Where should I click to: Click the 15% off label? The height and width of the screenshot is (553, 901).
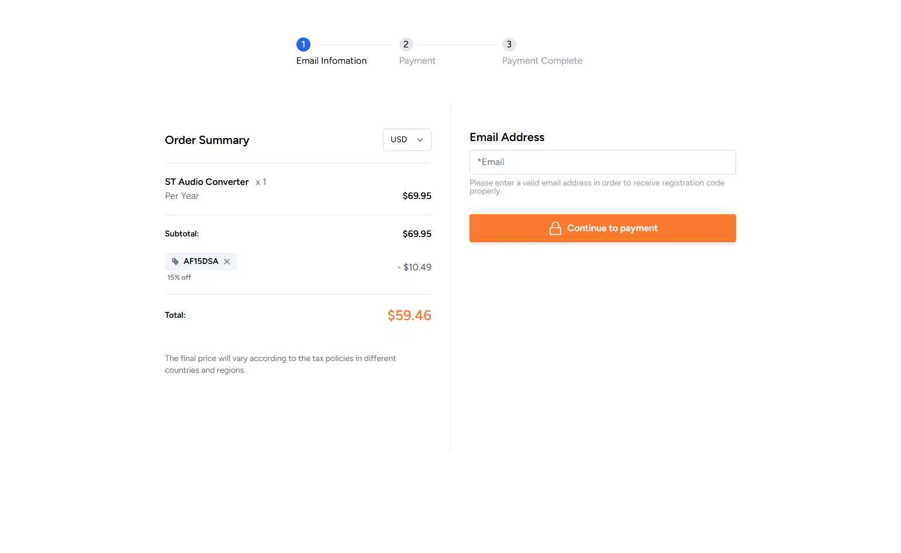click(179, 277)
